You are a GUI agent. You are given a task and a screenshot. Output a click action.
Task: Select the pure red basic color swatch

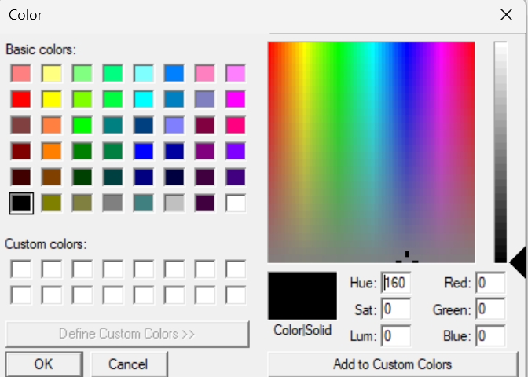click(x=20, y=99)
